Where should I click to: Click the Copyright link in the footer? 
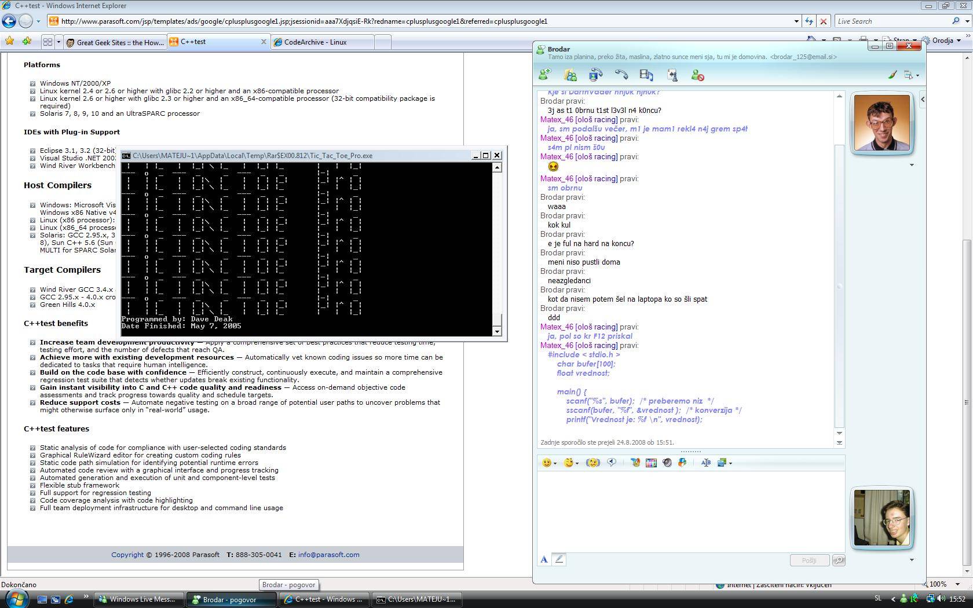[x=127, y=555]
